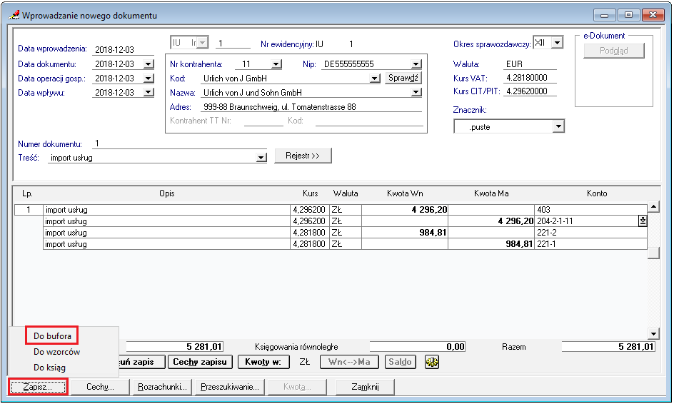Click the application icon in title bar
This screenshot has width=674, height=404.
point(14,15)
